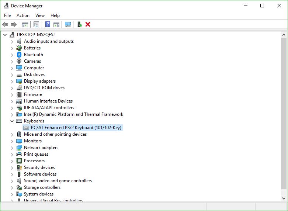Click the Forward arrow toolbar icon
This screenshot has width=288, height=211.
coord(14,24)
